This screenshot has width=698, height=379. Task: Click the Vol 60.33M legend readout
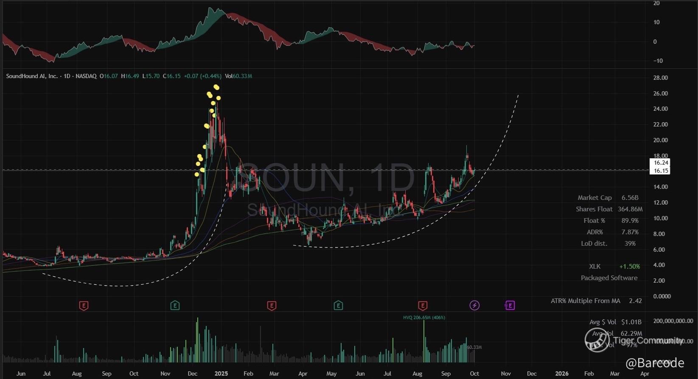coord(238,76)
